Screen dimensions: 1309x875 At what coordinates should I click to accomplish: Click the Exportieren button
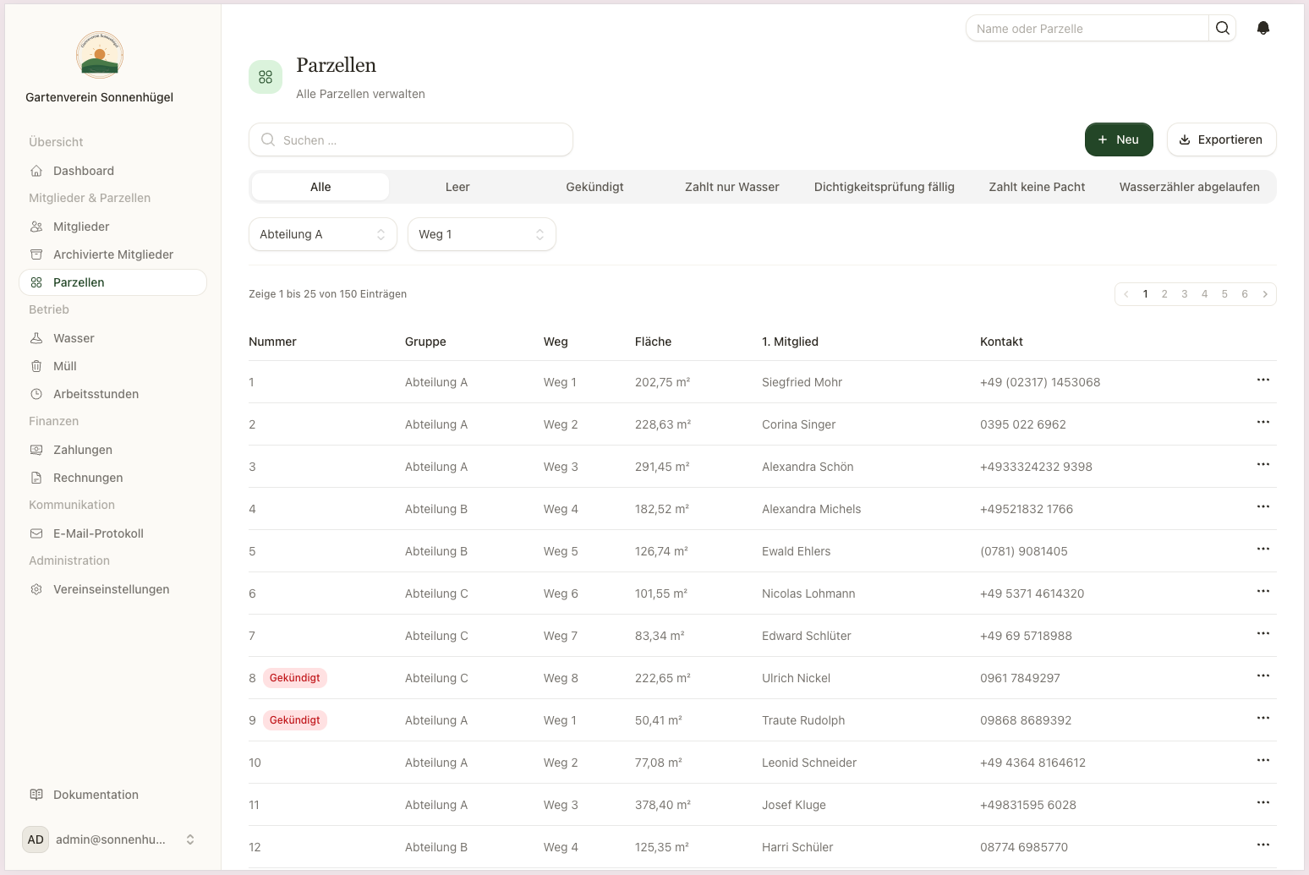pyautogui.click(x=1222, y=139)
